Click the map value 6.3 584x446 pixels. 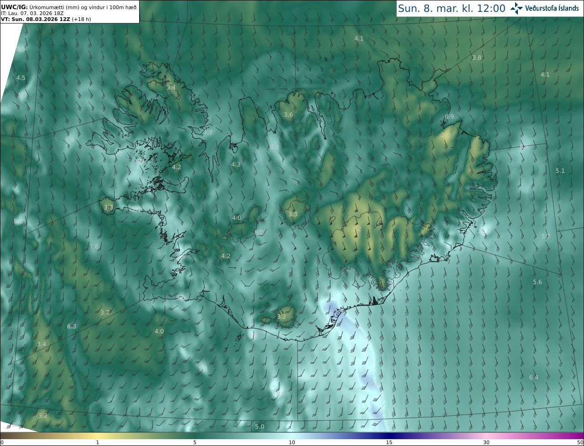pos(72,326)
